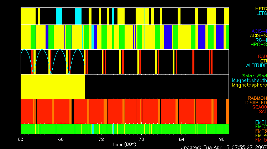Click the ALTITUDE legend label

tap(256, 66)
